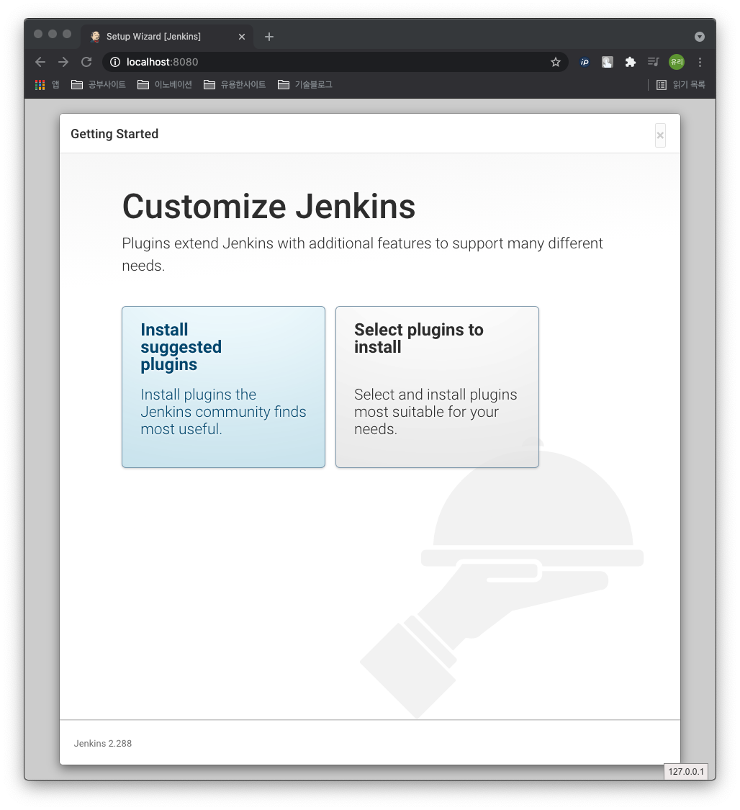This screenshot has width=740, height=810.
Task: Click the 유리 profile avatar
Action: (x=676, y=62)
